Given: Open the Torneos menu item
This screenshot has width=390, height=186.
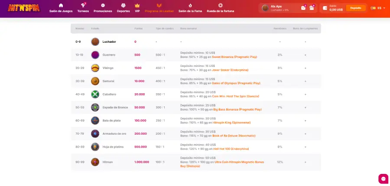Looking at the screenshot, I should tap(83, 8).
